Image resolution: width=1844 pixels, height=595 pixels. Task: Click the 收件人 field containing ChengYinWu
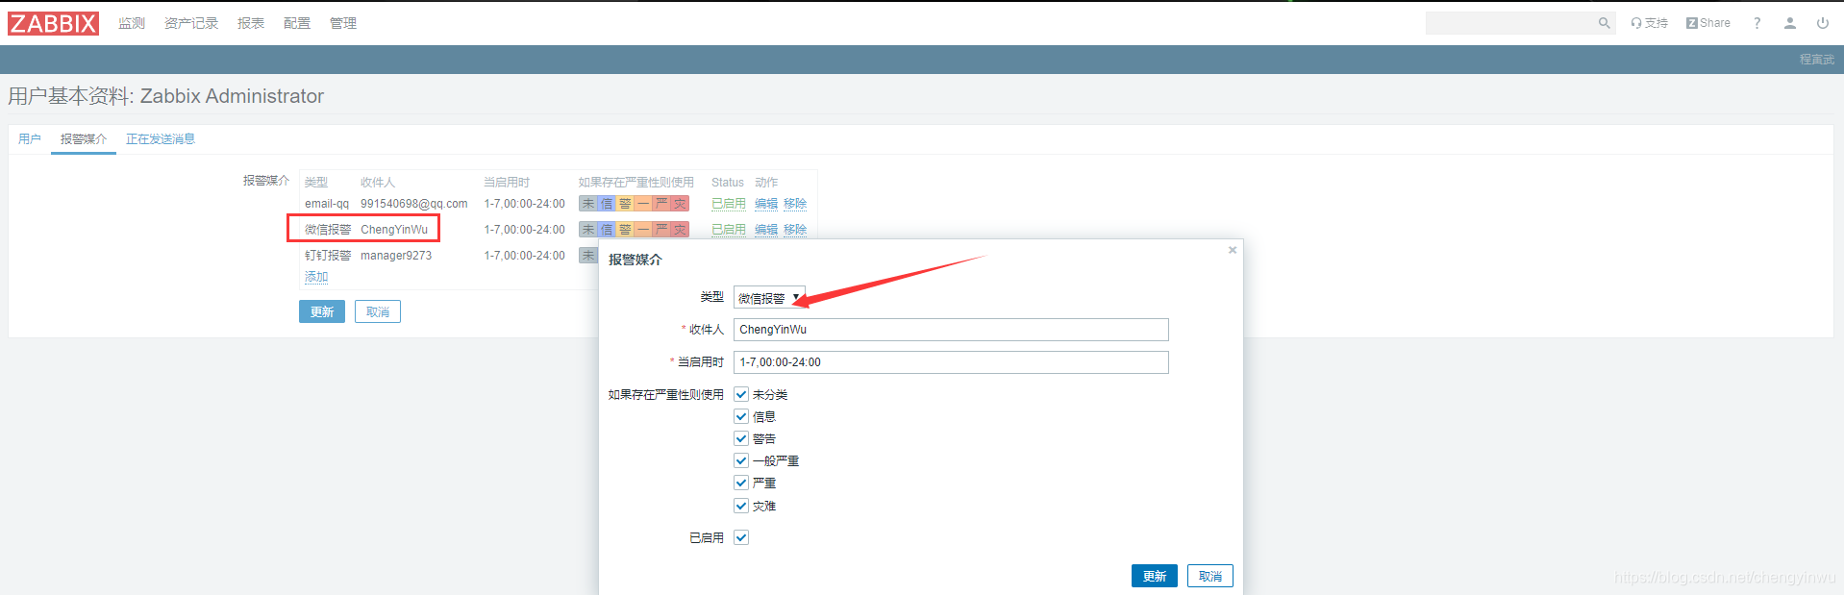pyautogui.click(x=951, y=330)
